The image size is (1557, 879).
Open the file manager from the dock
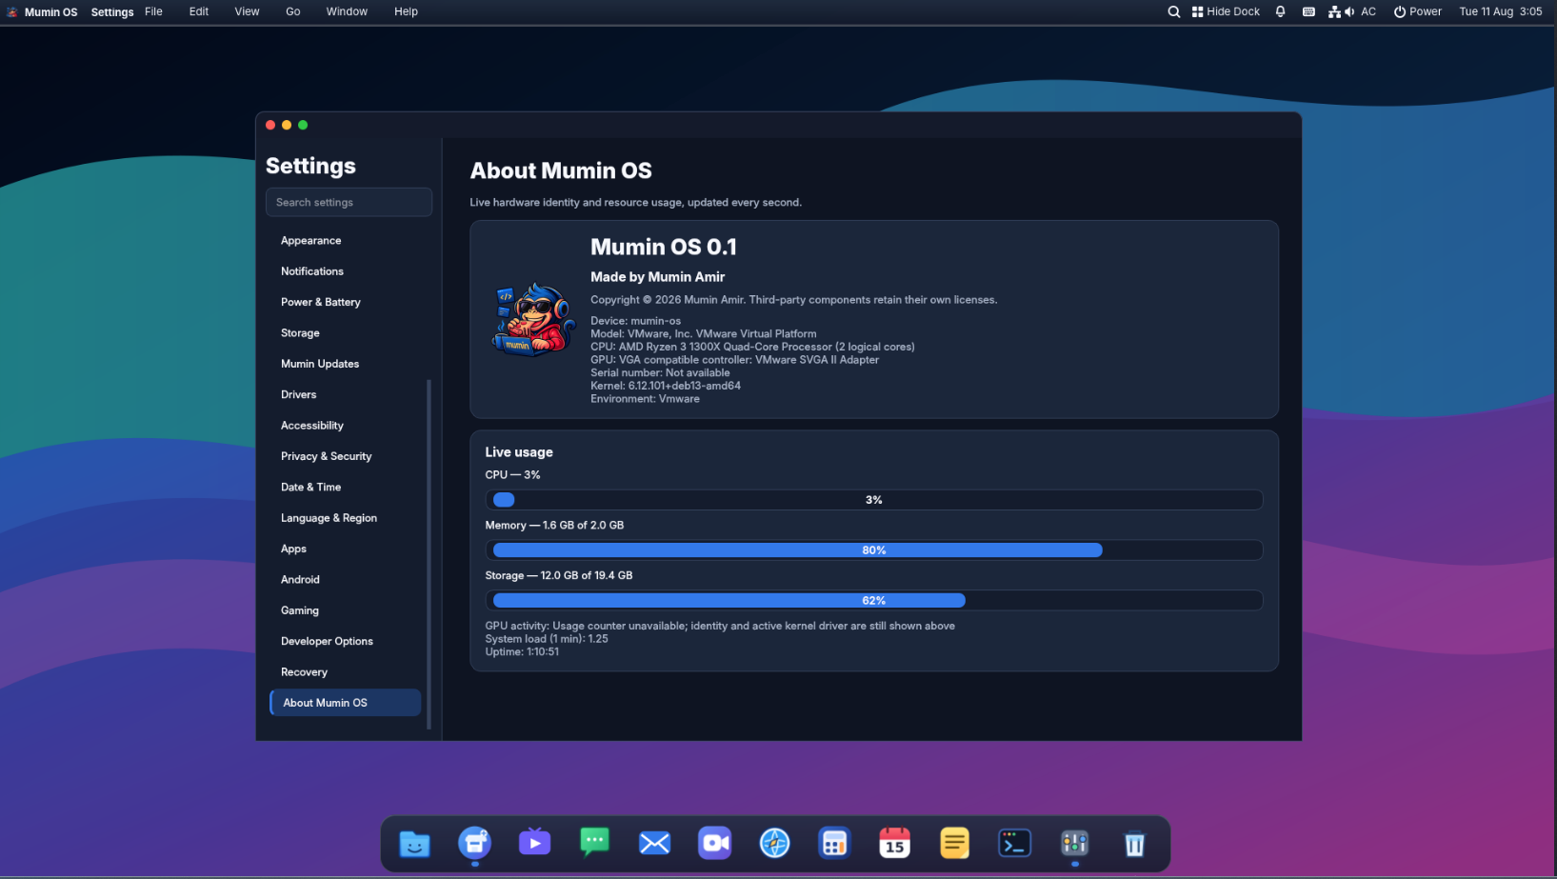(414, 844)
